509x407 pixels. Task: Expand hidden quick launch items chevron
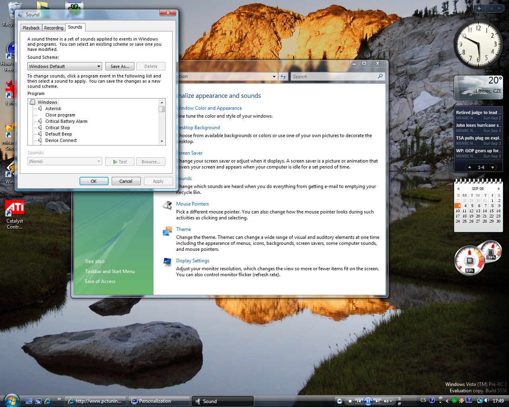point(59,399)
